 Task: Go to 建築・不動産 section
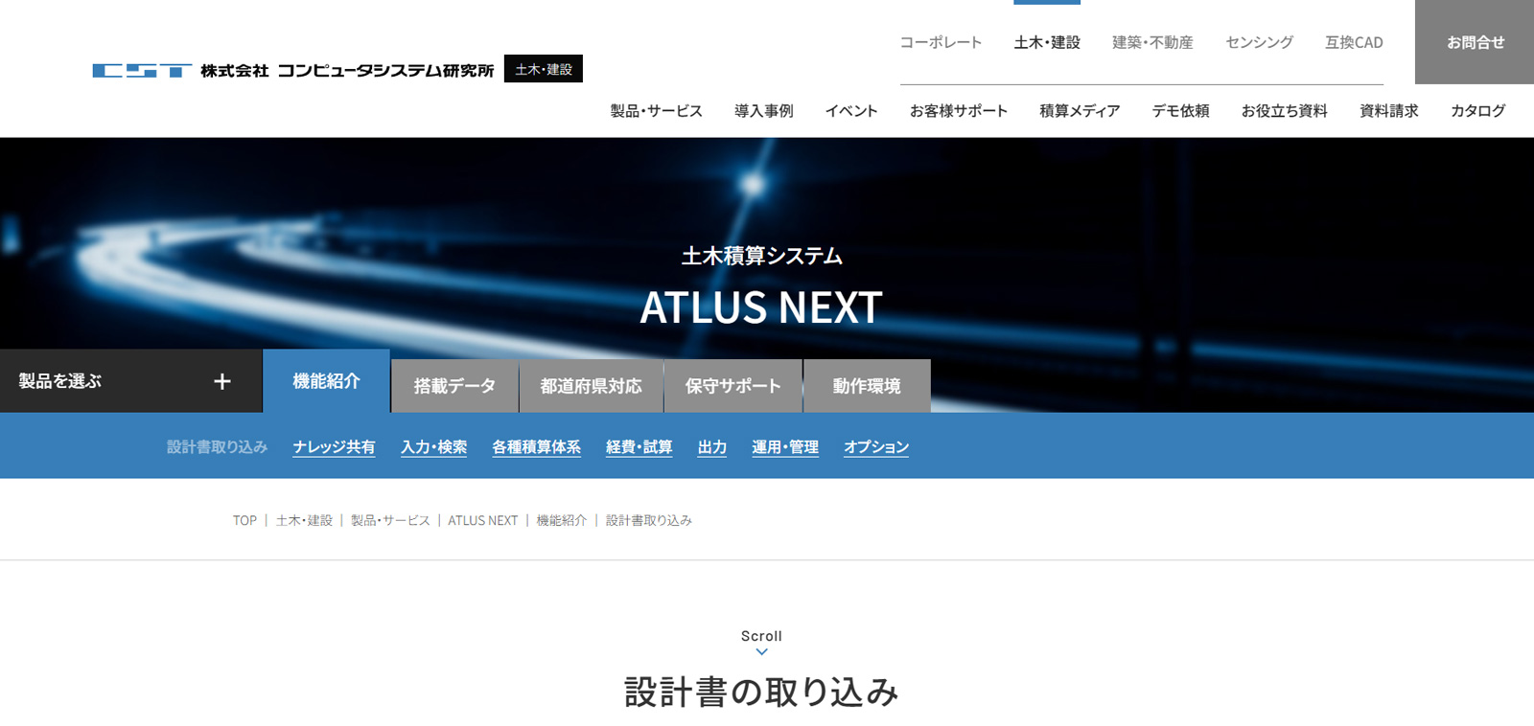coord(1152,42)
